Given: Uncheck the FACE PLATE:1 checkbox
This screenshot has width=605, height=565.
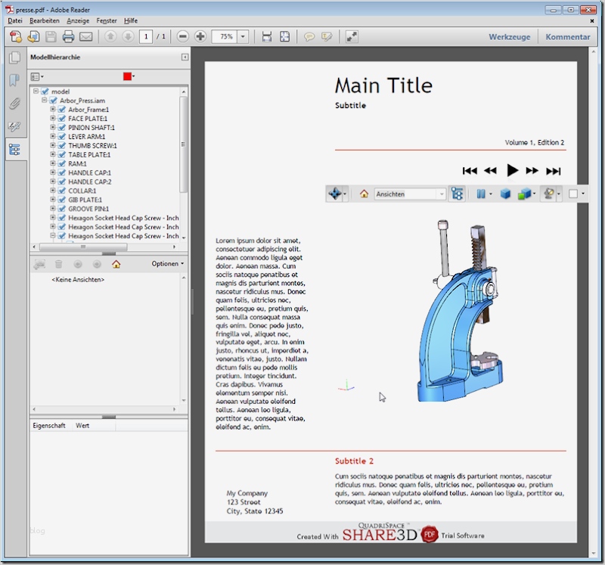Looking at the screenshot, I should click(62, 119).
